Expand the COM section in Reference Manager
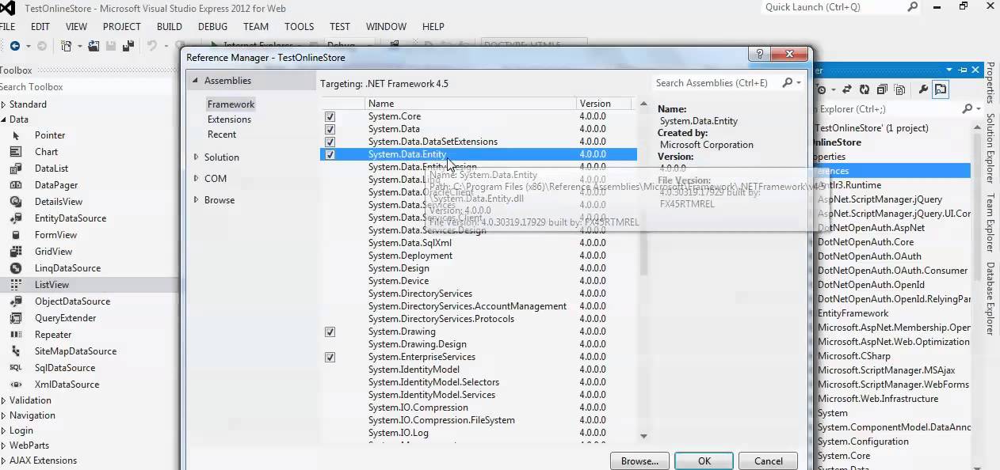 (x=197, y=178)
